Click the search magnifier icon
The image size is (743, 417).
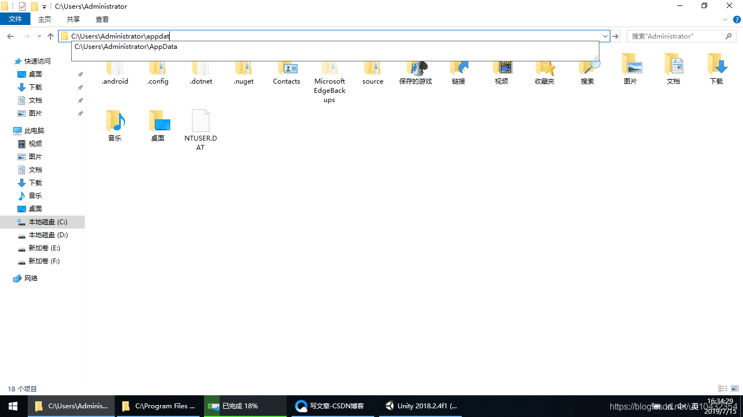(729, 36)
